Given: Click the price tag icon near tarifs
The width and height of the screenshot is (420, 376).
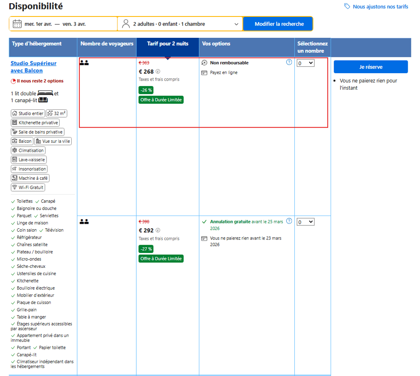Looking at the screenshot, I should pos(347,6).
